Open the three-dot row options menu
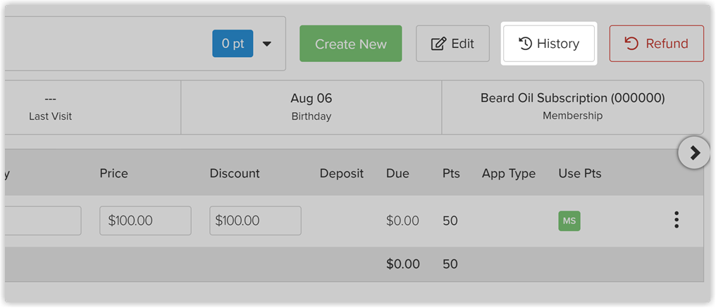The height and width of the screenshot is (308, 716). pyautogui.click(x=677, y=221)
